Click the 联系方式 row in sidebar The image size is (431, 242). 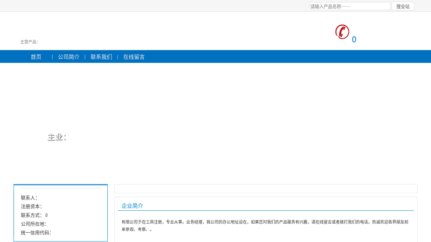[x=34, y=215]
